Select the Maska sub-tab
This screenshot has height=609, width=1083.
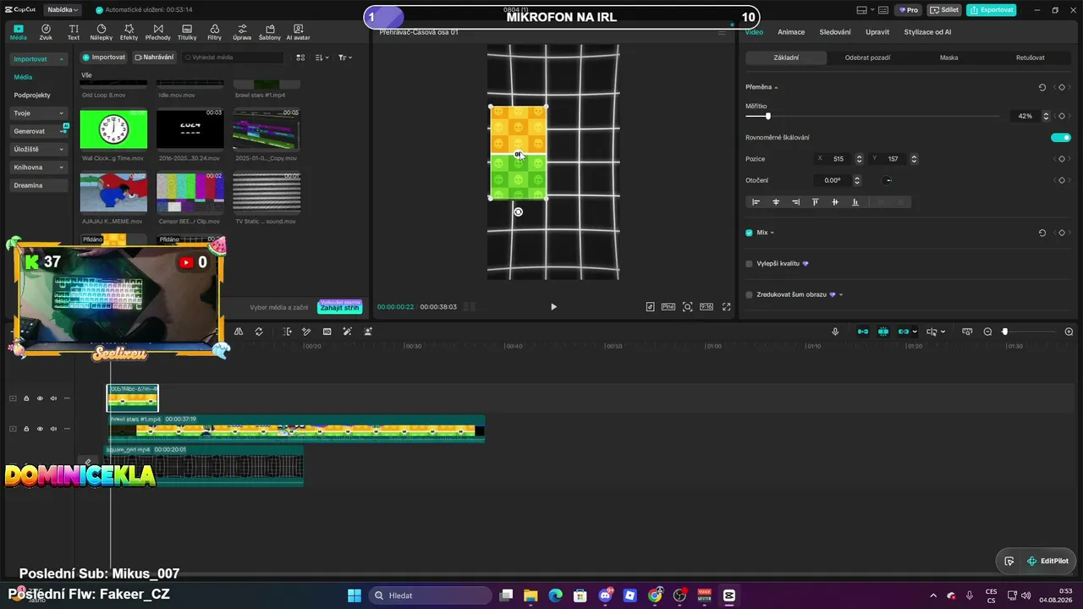click(x=948, y=58)
